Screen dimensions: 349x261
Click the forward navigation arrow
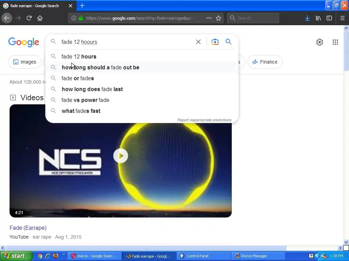[18, 18]
